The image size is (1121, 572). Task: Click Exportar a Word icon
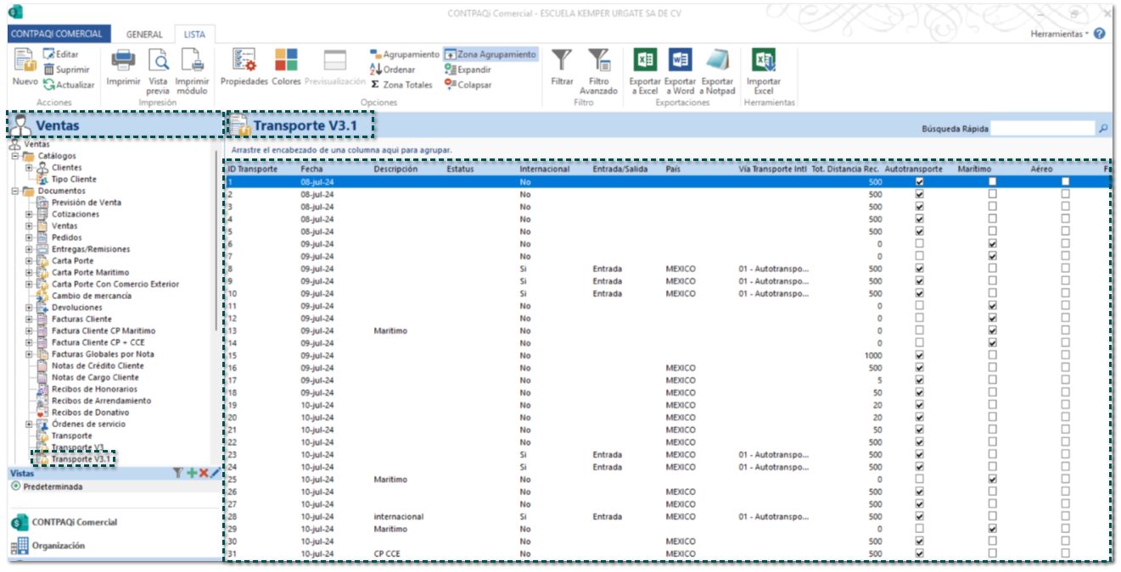pyautogui.click(x=680, y=61)
